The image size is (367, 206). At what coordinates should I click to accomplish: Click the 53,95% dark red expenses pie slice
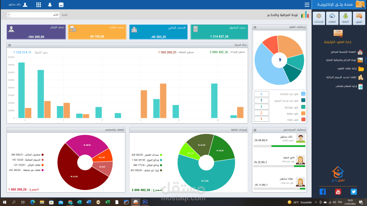click(x=74, y=177)
